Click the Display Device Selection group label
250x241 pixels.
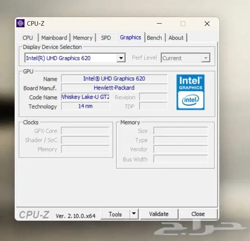52,47
